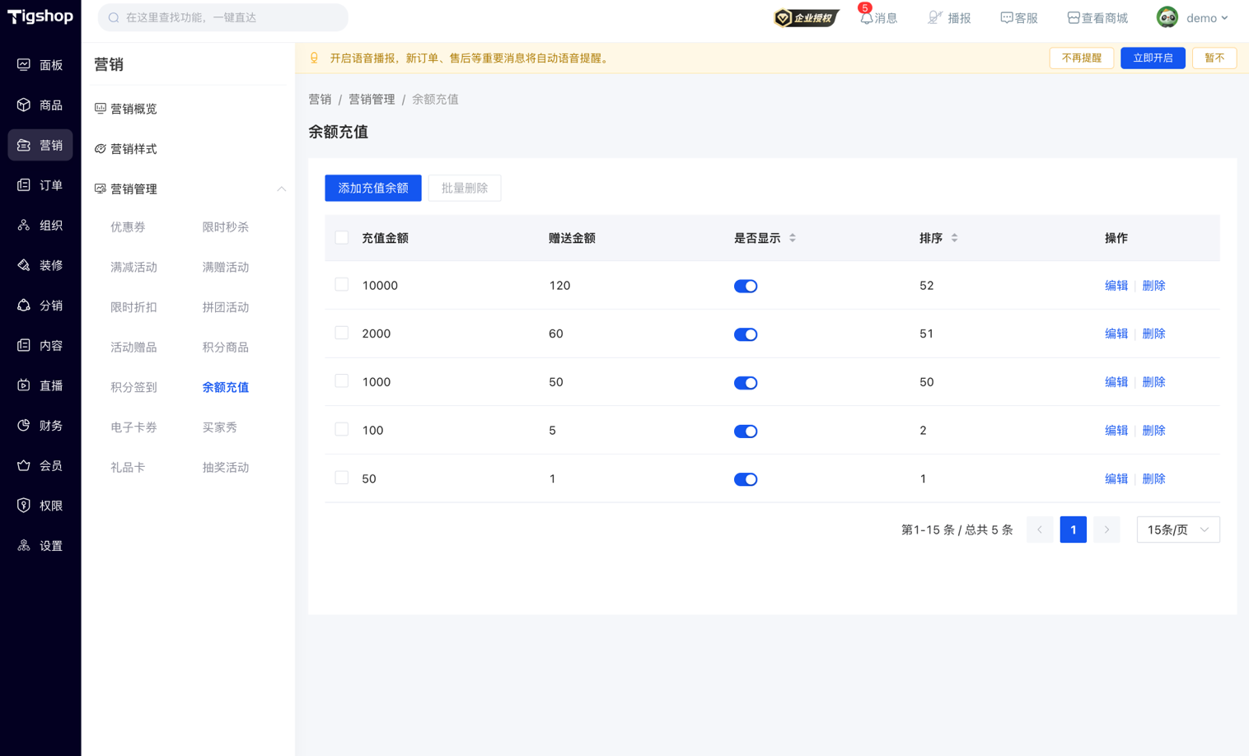Click the 营销样式 palette icon
The image size is (1249, 756).
pyautogui.click(x=101, y=149)
